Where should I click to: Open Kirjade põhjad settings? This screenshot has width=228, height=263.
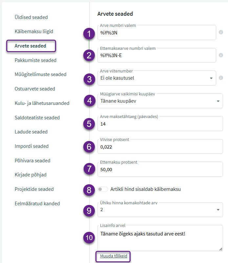point(31,175)
